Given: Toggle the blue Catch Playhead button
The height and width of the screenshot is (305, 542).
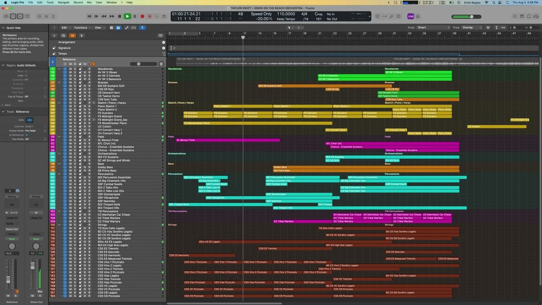Looking at the screenshot, I should tap(143, 28).
